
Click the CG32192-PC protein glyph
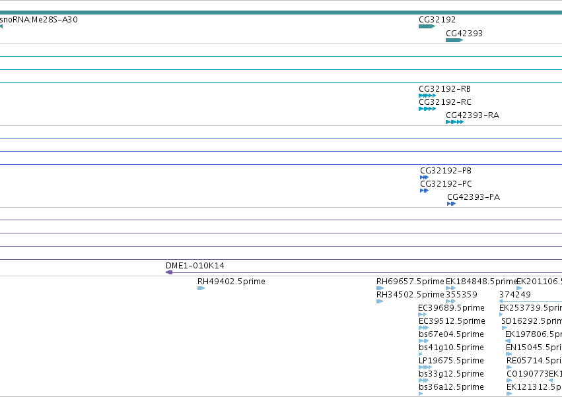point(425,191)
